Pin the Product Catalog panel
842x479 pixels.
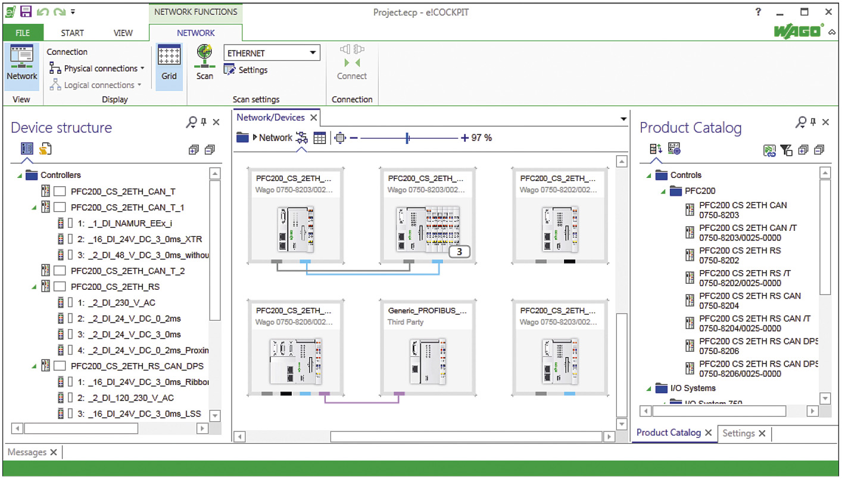click(x=813, y=122)
